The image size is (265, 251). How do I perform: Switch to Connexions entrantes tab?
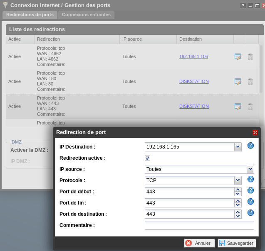86,15
